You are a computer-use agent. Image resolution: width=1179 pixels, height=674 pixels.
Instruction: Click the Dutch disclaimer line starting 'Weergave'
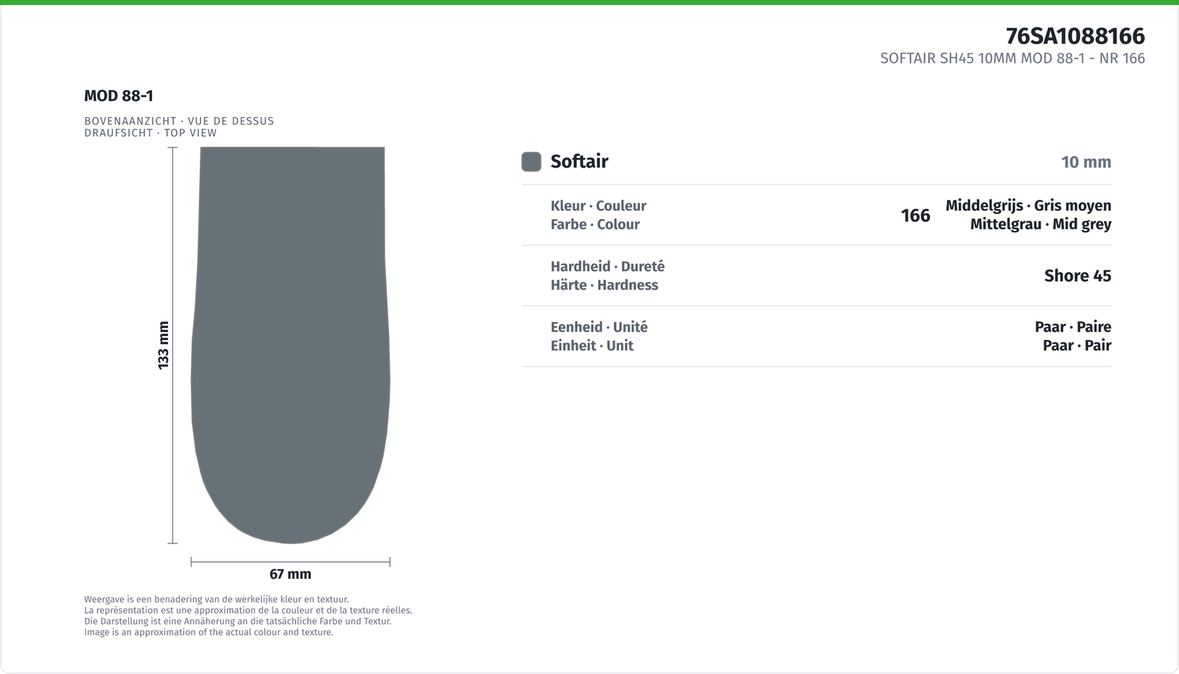[x=216, y=600]
